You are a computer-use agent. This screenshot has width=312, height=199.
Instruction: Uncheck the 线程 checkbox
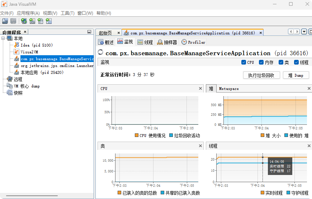point(297,62)
